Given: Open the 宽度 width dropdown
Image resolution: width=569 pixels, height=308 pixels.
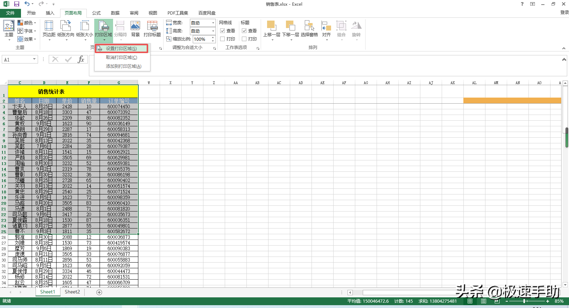Looking at the screenshot, I should (x=213, y=23).
